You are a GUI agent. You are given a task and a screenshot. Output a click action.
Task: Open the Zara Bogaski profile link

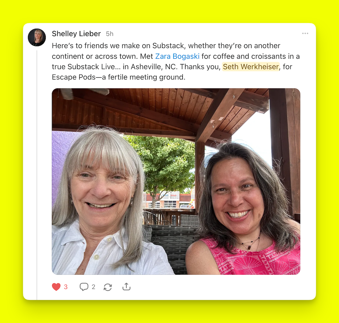tap(177, 56)
